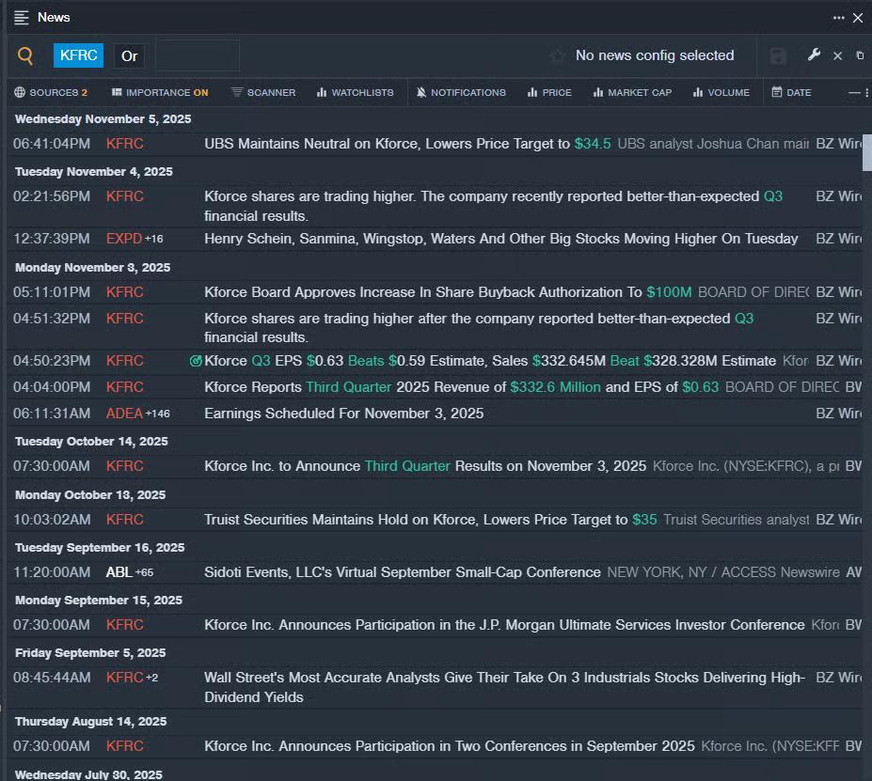872x781 pixels.
Task: Click the clear X icon next to wrench
Action: [x=838, y=56]
